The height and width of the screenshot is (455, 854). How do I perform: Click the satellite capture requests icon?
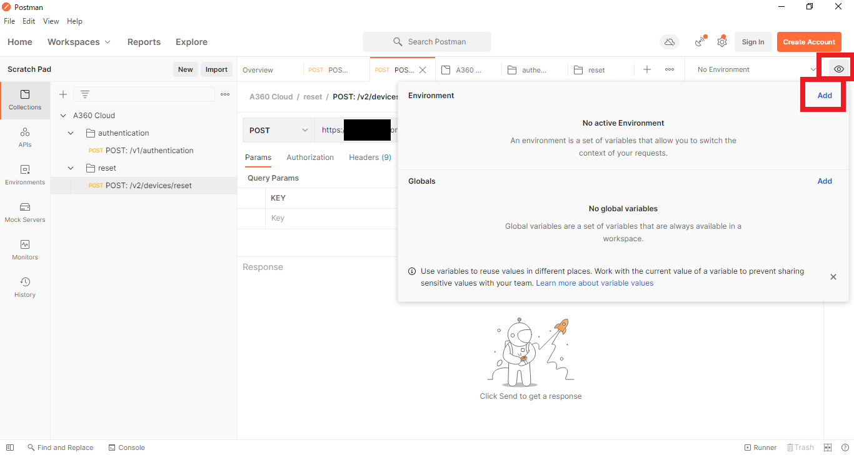701,42
